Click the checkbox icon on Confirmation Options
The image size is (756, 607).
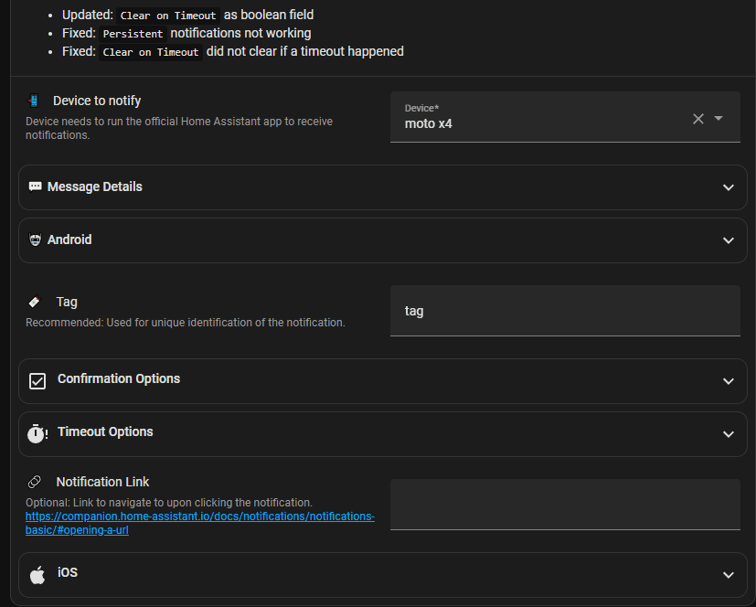tap(37, 380)
